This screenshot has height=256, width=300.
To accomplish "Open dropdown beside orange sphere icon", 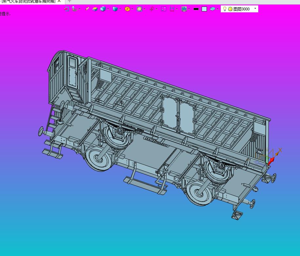I will click(132, 9).
